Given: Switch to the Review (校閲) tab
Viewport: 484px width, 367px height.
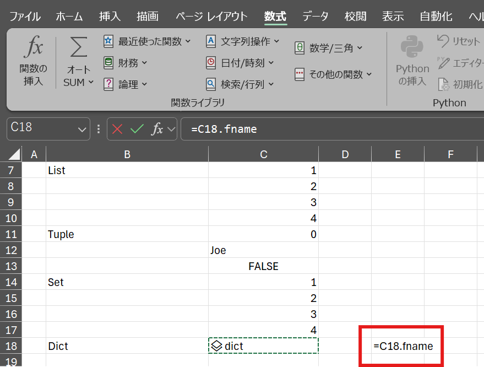Looking at the screenshot, I should pyautogui.click(x=356, y=17).
